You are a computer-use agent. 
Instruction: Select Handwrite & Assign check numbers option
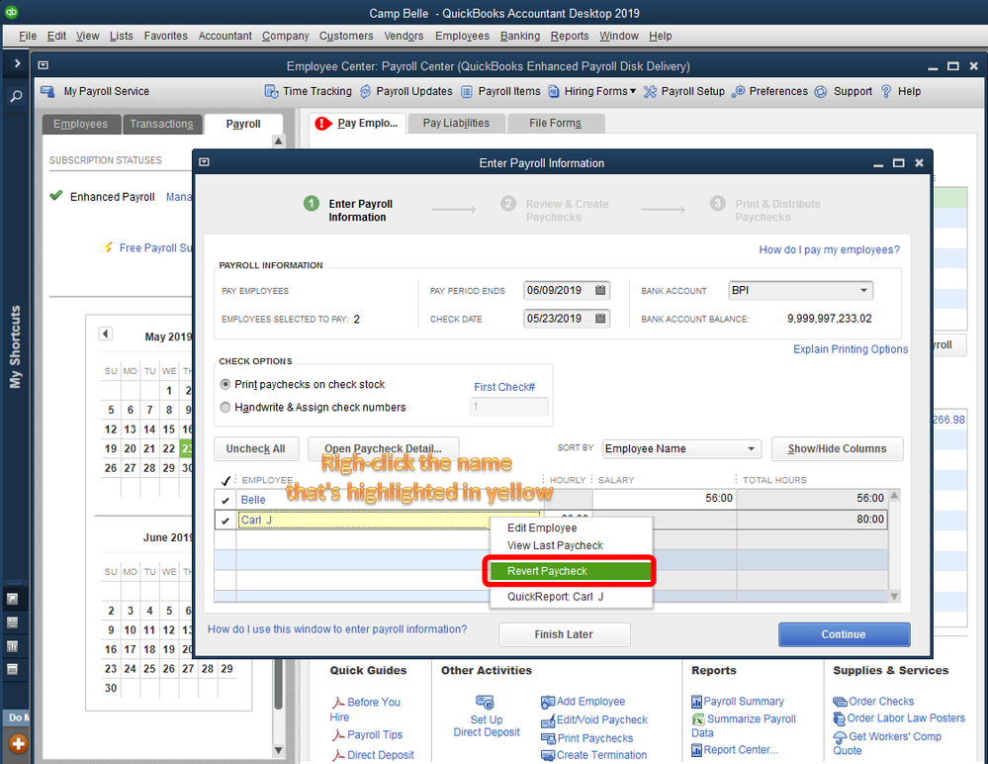click(x=225, y=408)
